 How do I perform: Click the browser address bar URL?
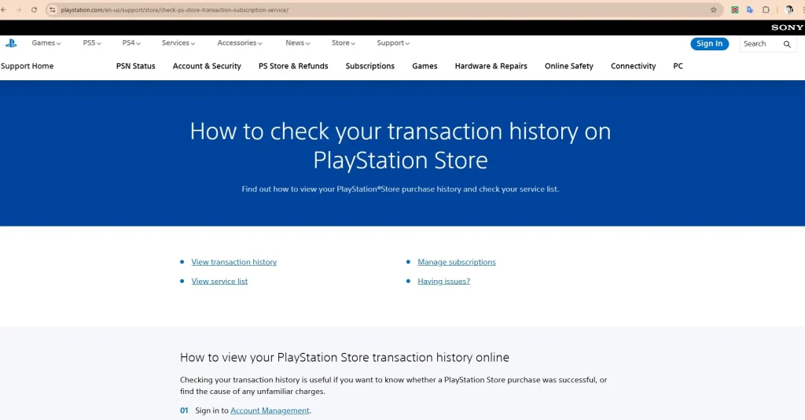175,9
